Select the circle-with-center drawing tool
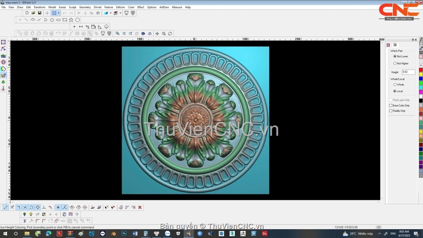The width and height of the screenshot is (423, 238). coord(52,20)
